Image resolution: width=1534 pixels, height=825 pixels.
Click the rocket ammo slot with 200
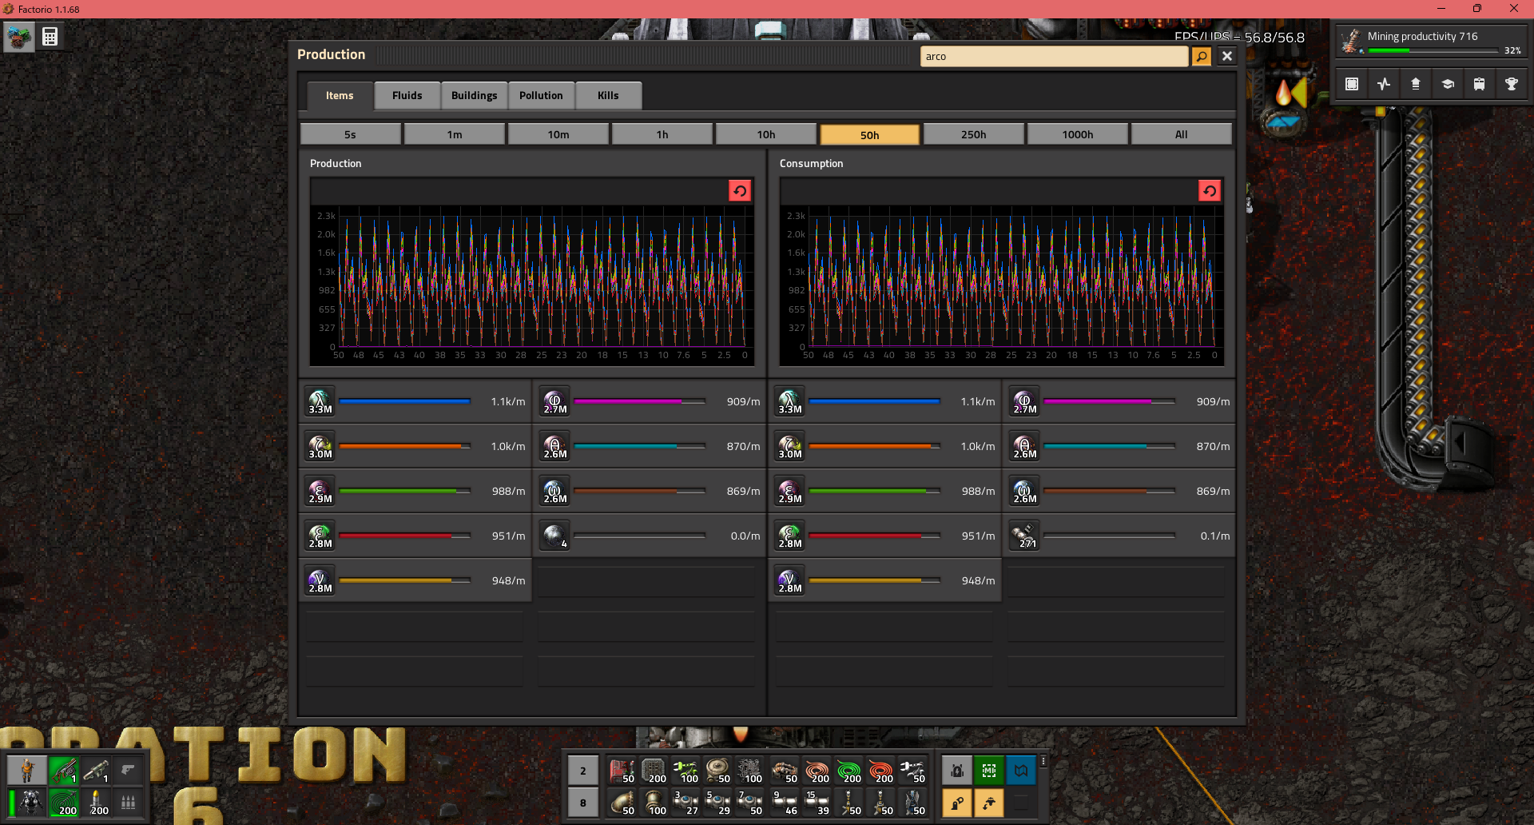point(96,803)
